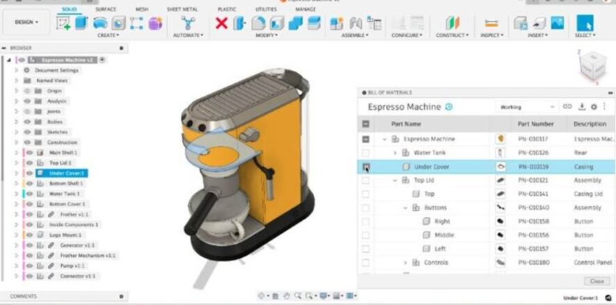Download the bill of materials export
Viewport: 616px width, 305px height.
click(582, 107)
